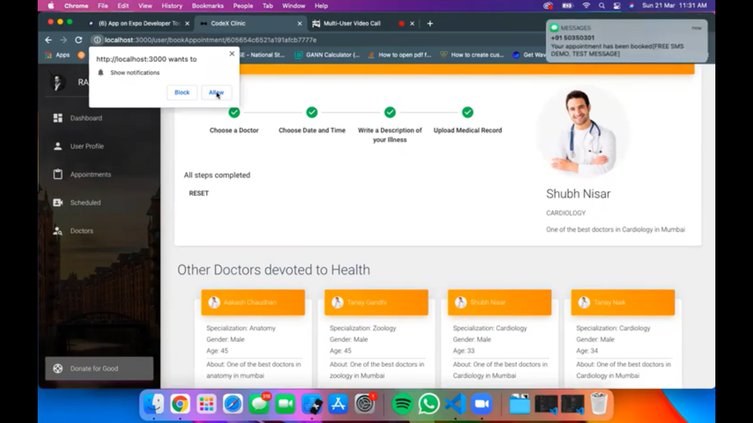Open Donate for Good
Viewport: 753px width, 423px height.
[x=99, y=369]
